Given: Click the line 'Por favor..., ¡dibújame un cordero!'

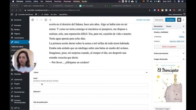Looking at the screenshot, I should click(x=69, y=62).
